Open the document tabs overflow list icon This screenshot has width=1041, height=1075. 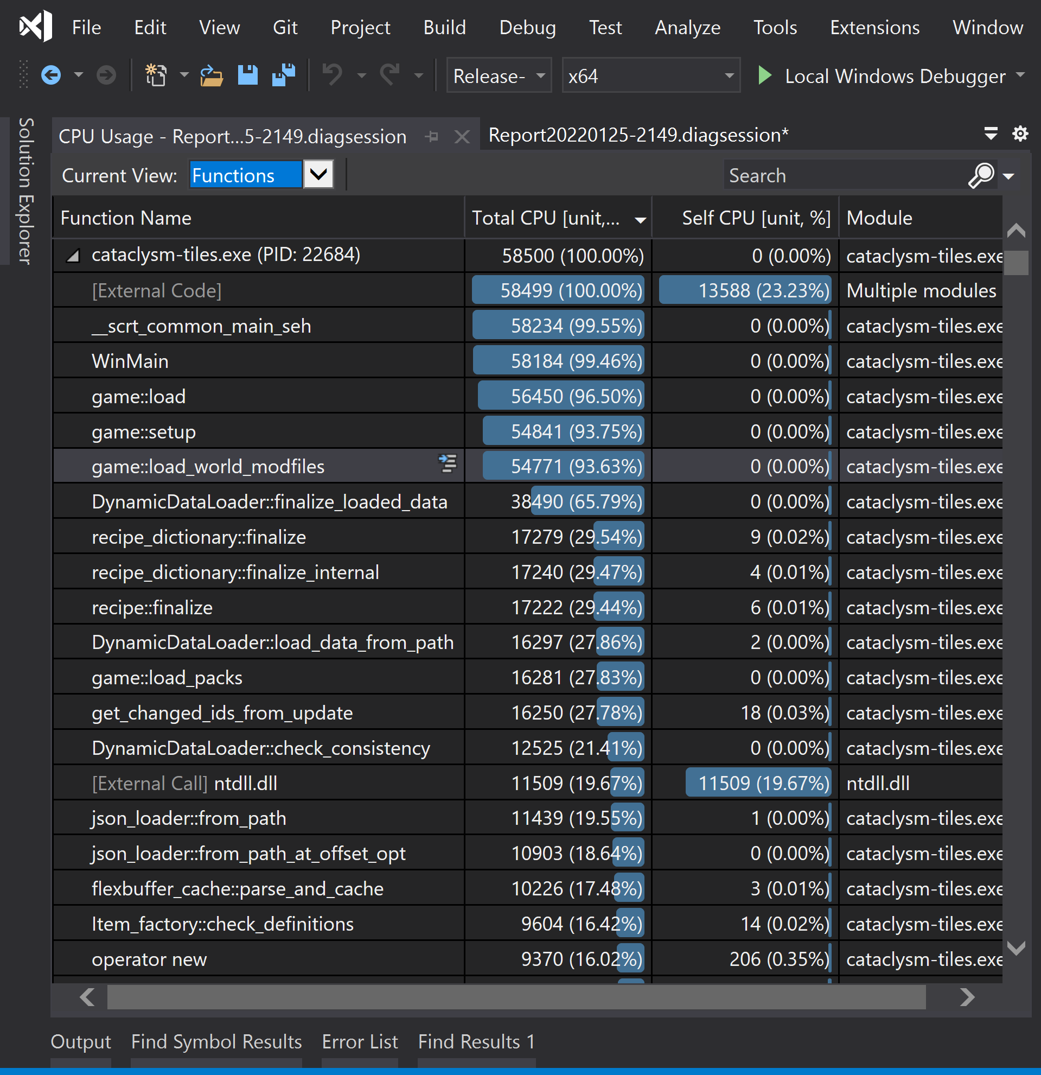[991, 133]
